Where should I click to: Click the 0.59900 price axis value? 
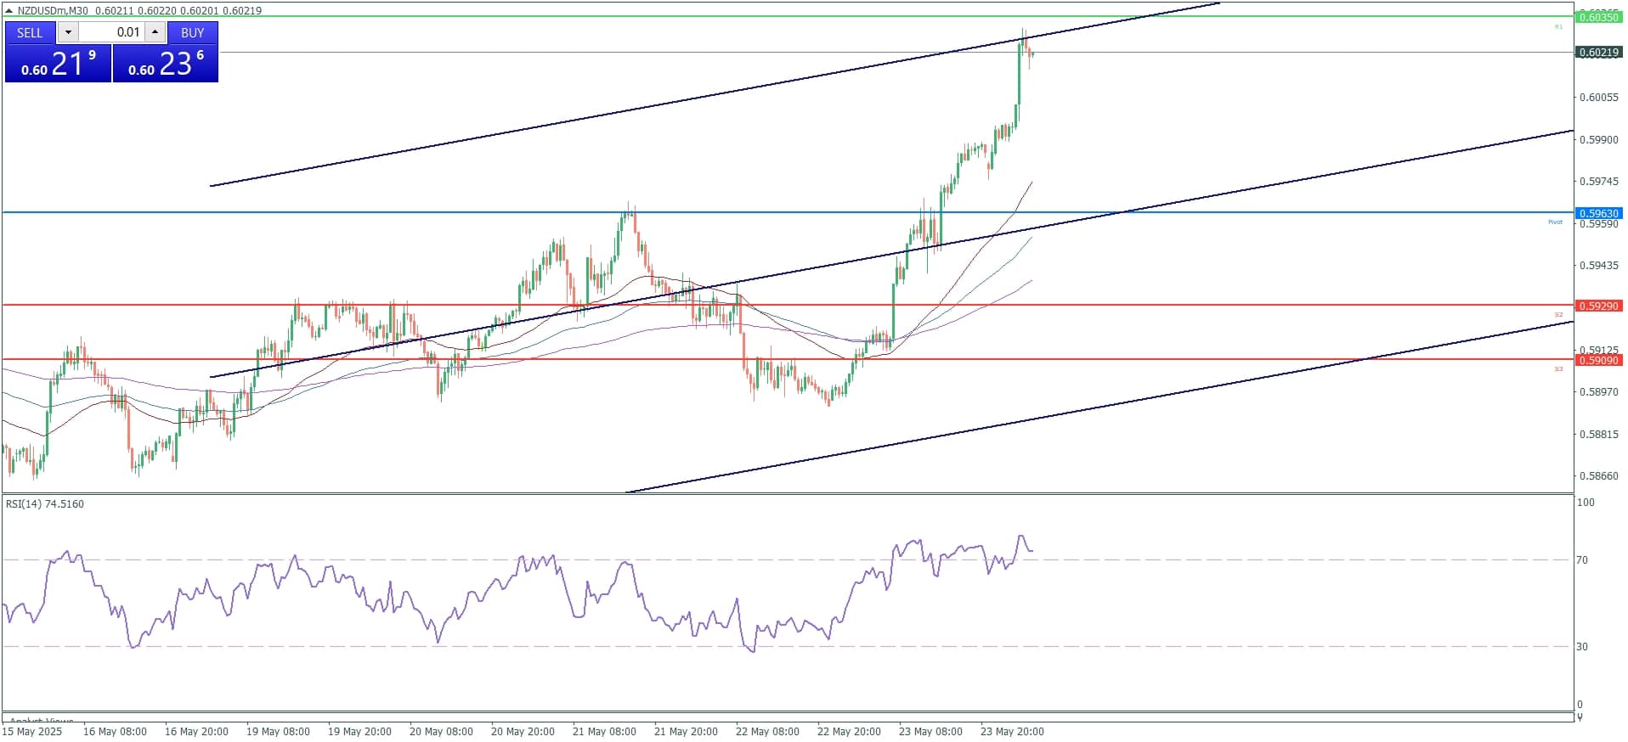pyautogui.click(x=1598, y=140)
